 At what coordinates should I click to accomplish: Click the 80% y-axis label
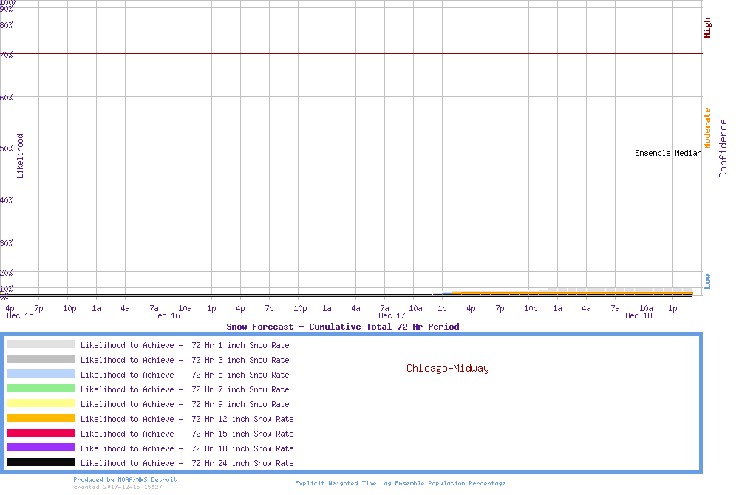(6, 25)
